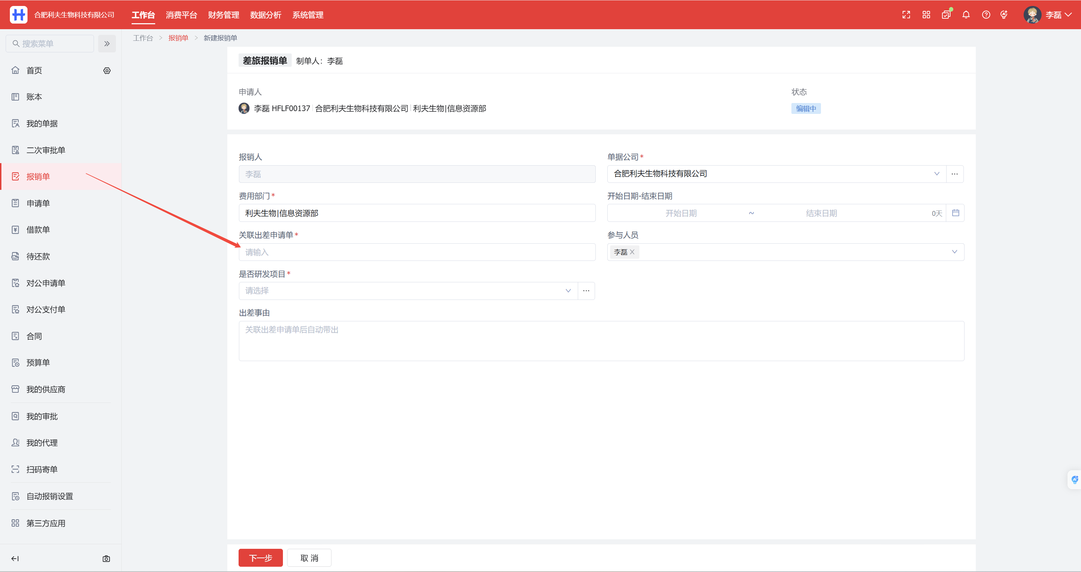The width and height of the screenshot is (1081, 572).
Task: Switch to 财务管理 top menu
Action: (223, 15)
